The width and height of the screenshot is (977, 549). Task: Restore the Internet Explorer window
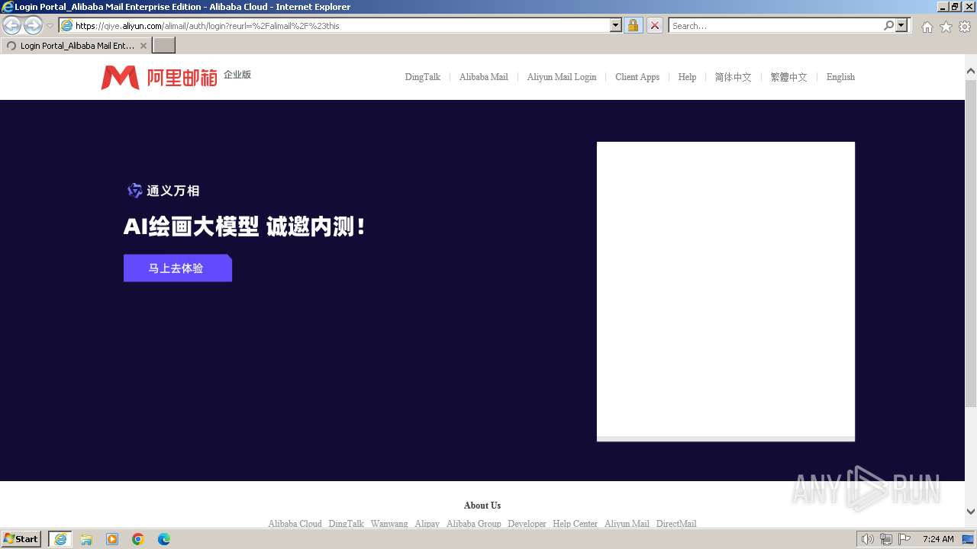[x=954, y=6]
